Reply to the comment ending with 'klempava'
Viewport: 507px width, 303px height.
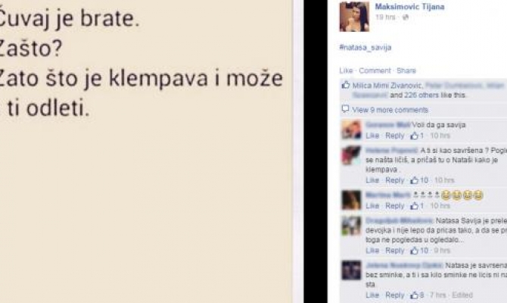394,180
